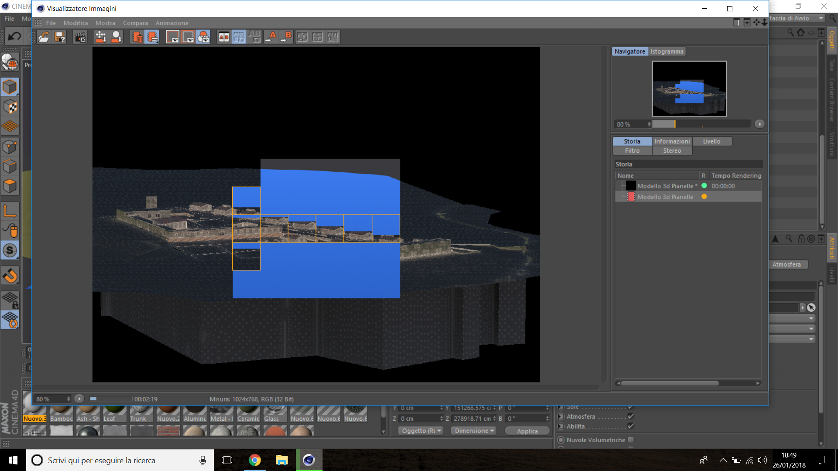This screenshot has width=838, height=471.
Task: Click the RGB channels display icon
Action: (x=203, y=37)
